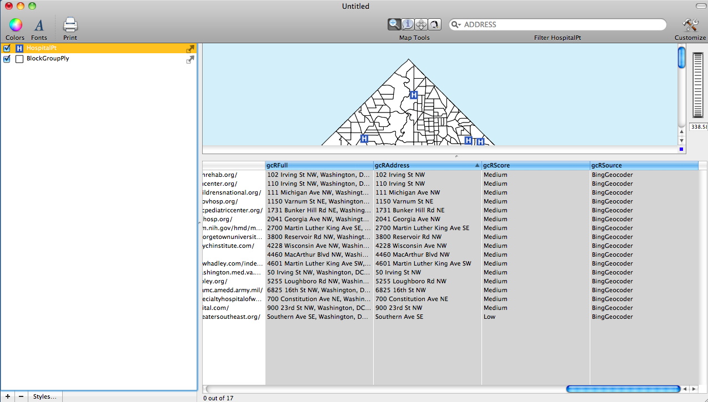Select the Zoom map tool
The height and width of the screenshot is (402, 708).
tap(394, 24)
